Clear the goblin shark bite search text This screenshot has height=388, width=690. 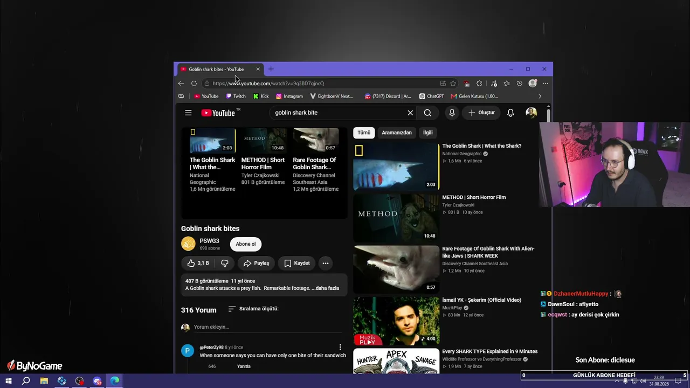[410, 113]
